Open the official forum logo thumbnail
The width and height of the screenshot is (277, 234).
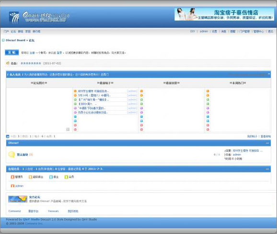point(18,199)
